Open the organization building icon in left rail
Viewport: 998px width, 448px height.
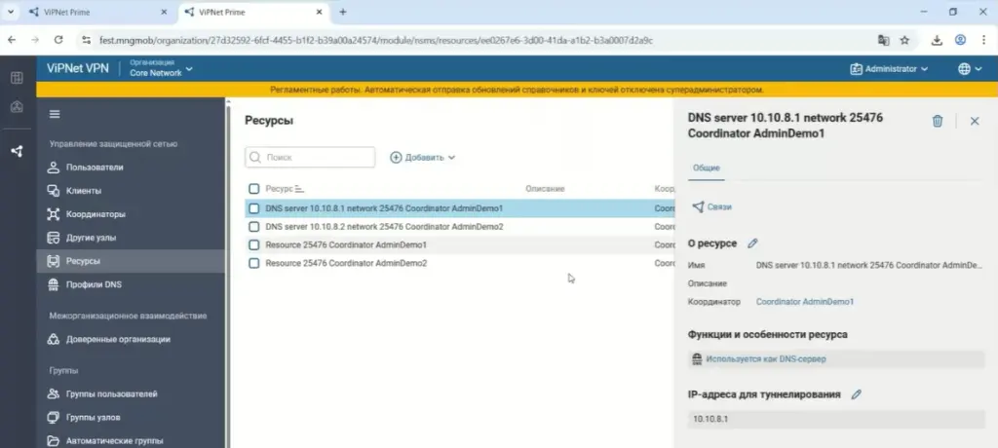tap(18, 106)
